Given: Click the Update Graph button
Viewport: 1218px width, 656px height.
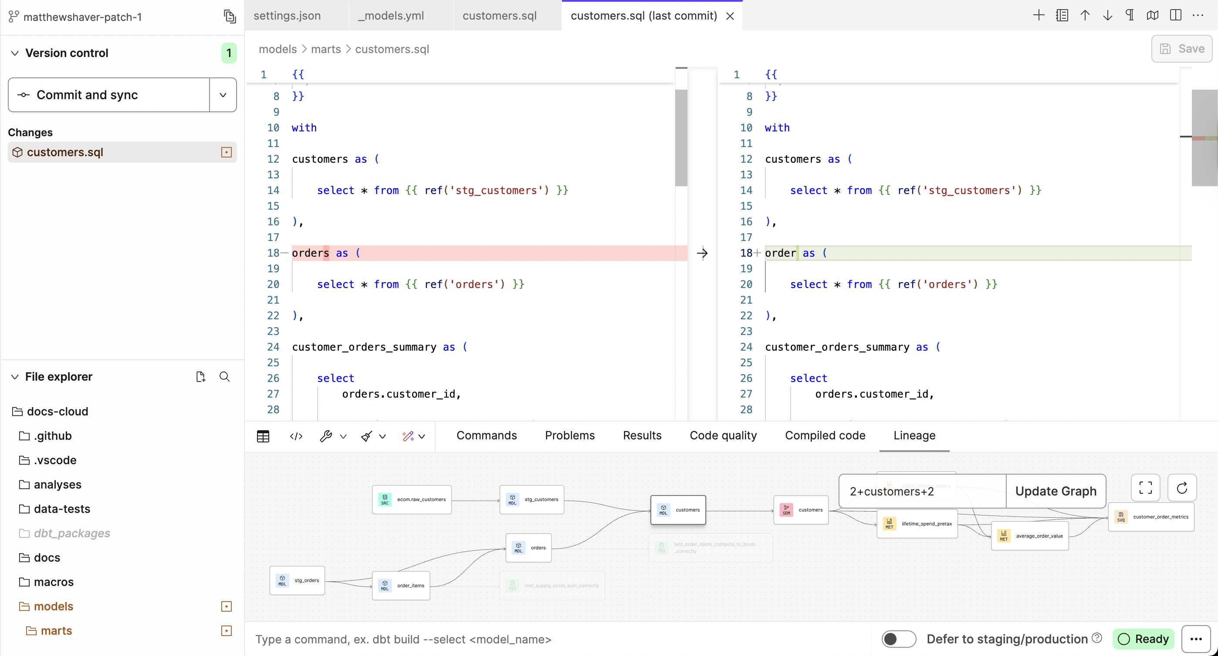Looking at the screenshot, I should 1056,491.
